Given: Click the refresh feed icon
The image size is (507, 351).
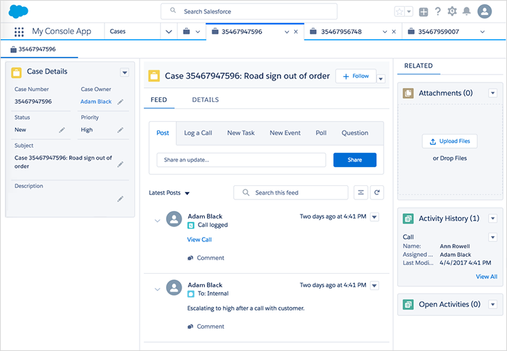Looking at the screenshot, I should 377,193.
